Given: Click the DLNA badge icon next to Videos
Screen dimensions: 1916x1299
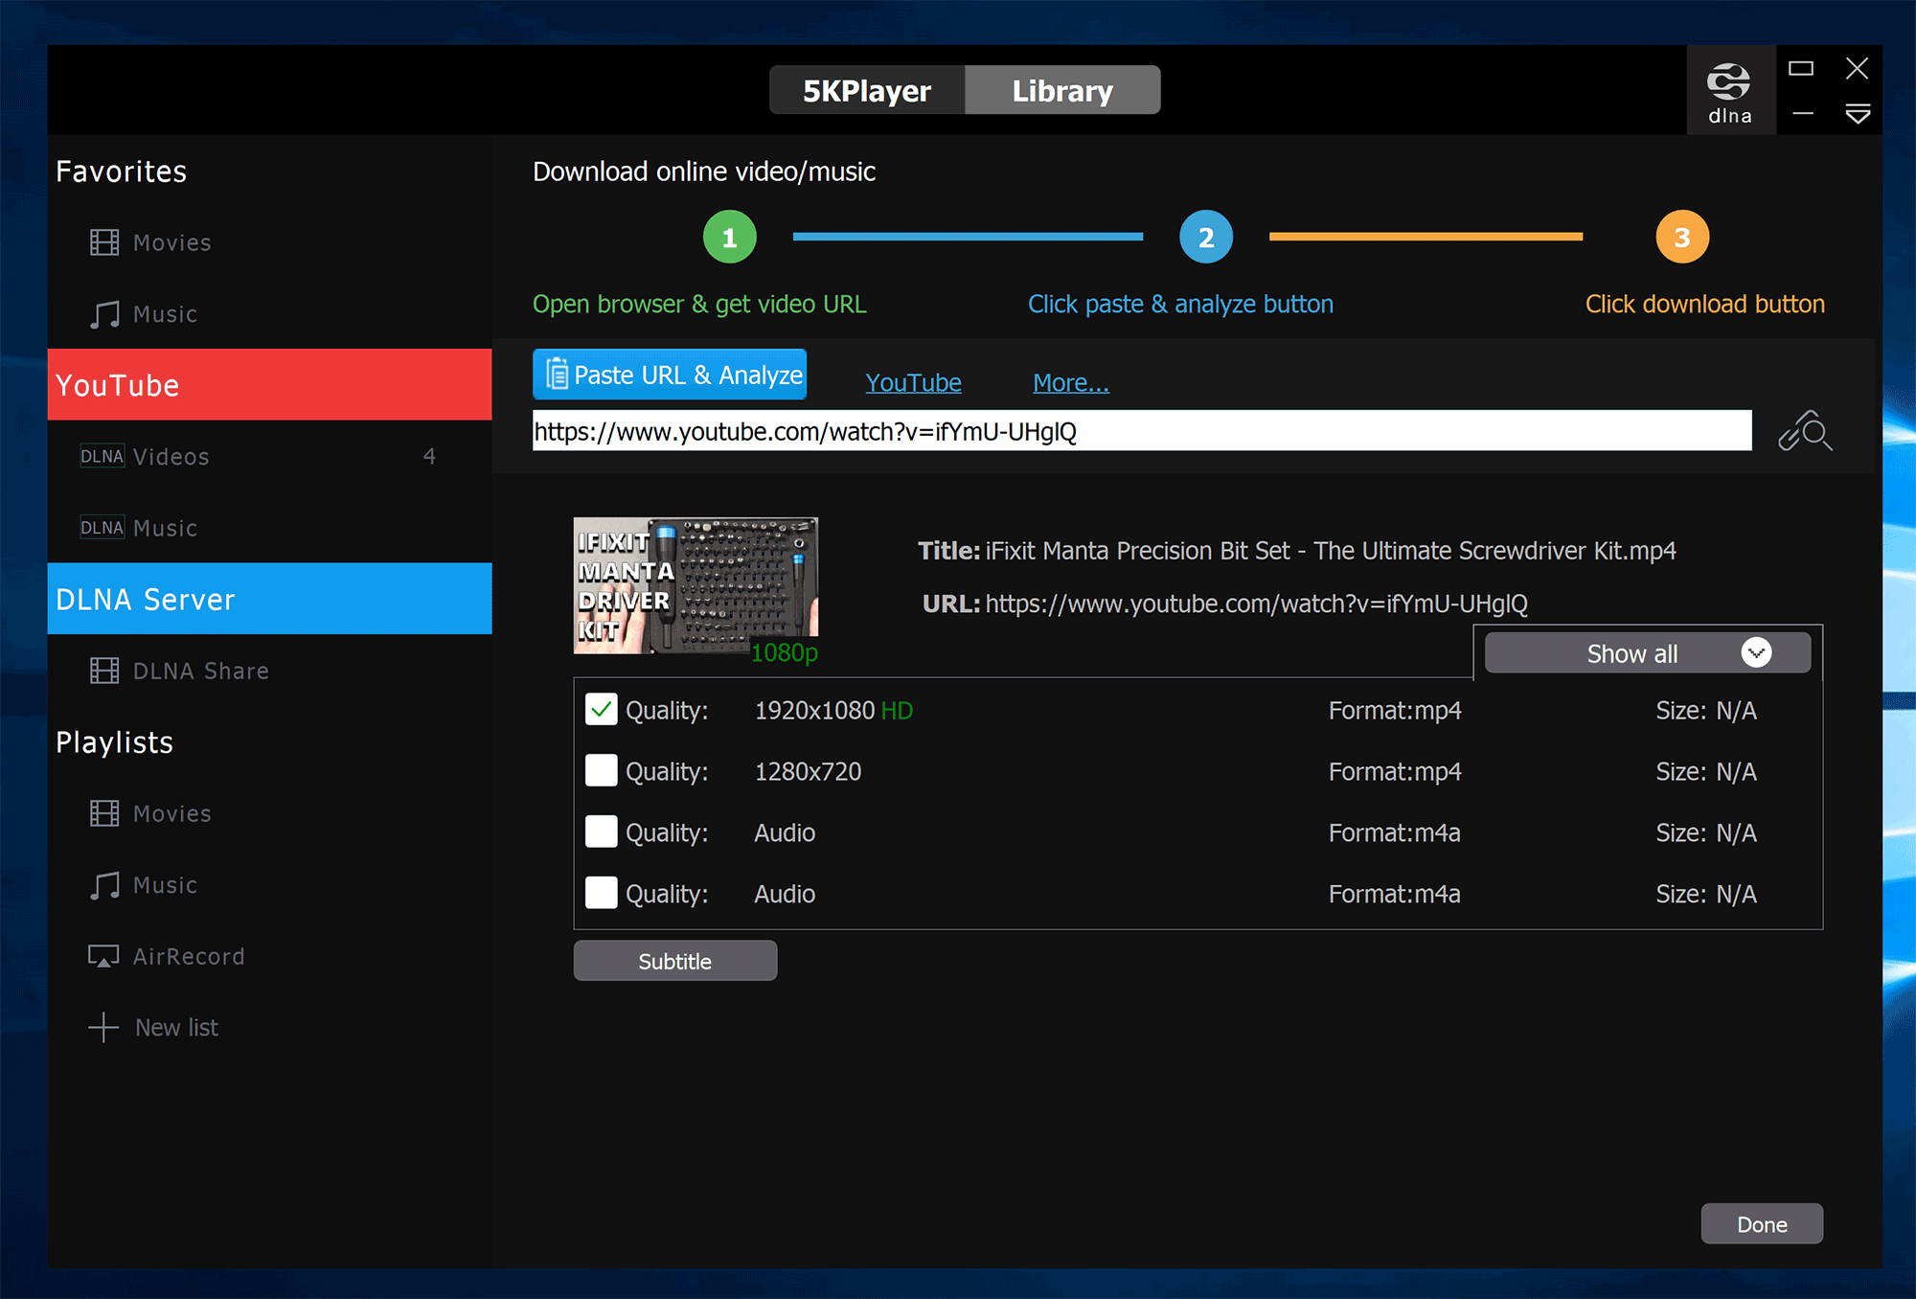Looking at the screenshot, I should pos(102,456).
